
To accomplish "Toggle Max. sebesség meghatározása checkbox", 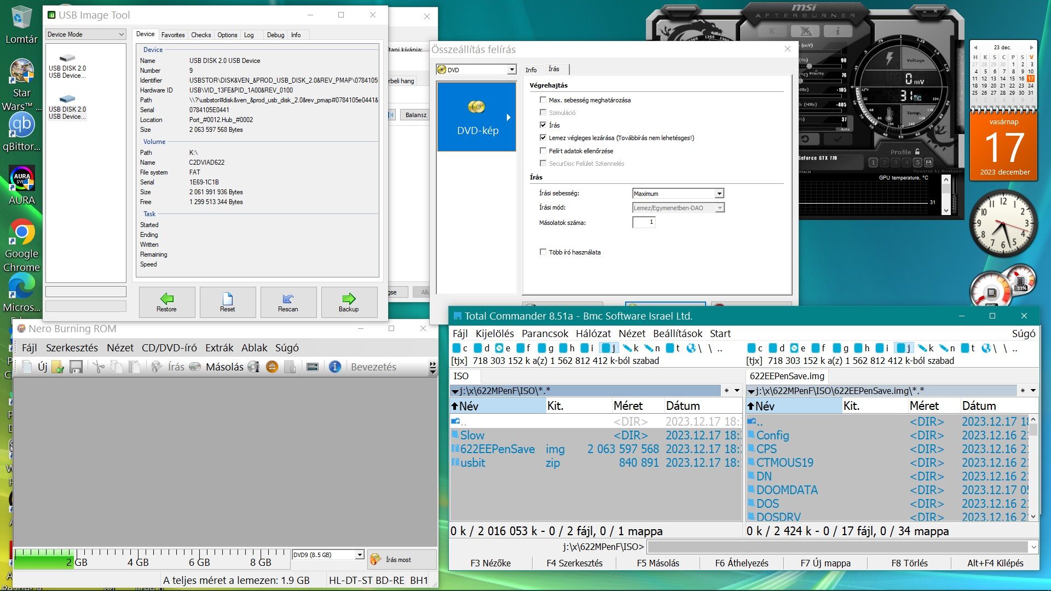I will tap(543, 100).
